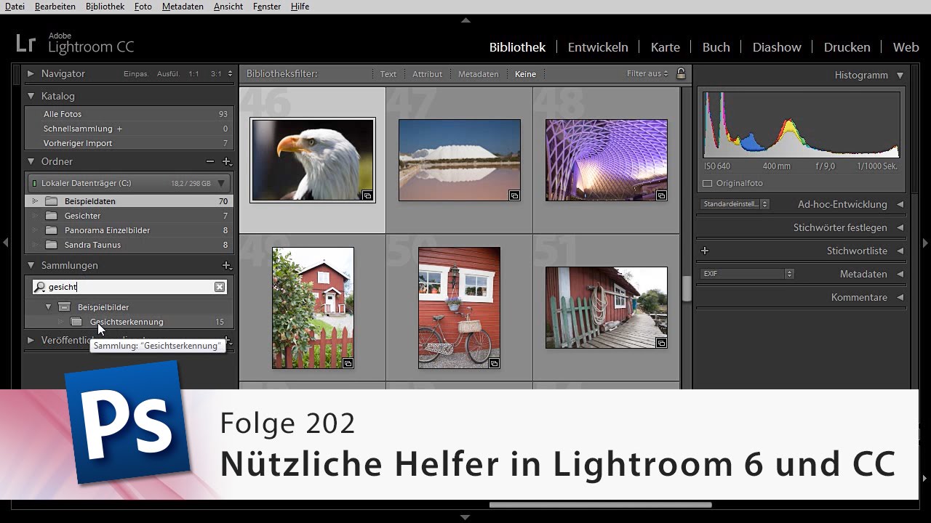Open the Lokaler Datenträger (C:) volume dropdown
This screenshot has width=931, height=523.
(x=221, y=184)
